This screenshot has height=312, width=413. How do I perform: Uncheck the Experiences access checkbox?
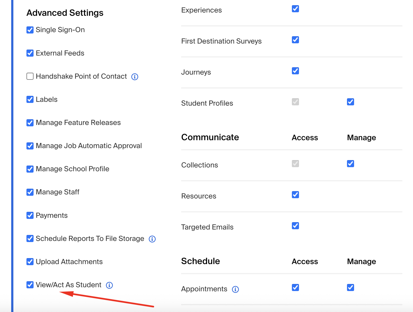(295, 9)
